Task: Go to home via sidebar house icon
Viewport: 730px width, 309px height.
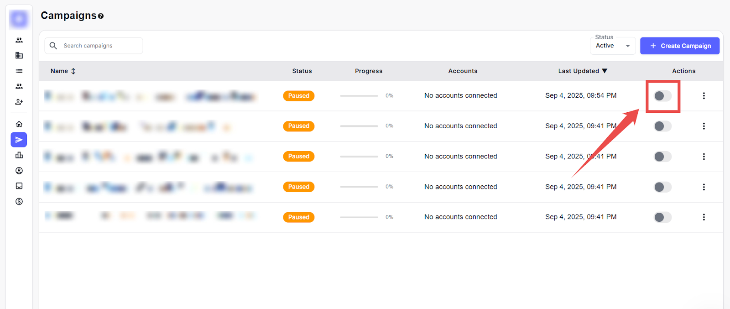Action: point(19,124)
